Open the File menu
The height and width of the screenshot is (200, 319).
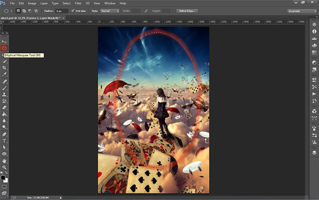coord(12,3)
